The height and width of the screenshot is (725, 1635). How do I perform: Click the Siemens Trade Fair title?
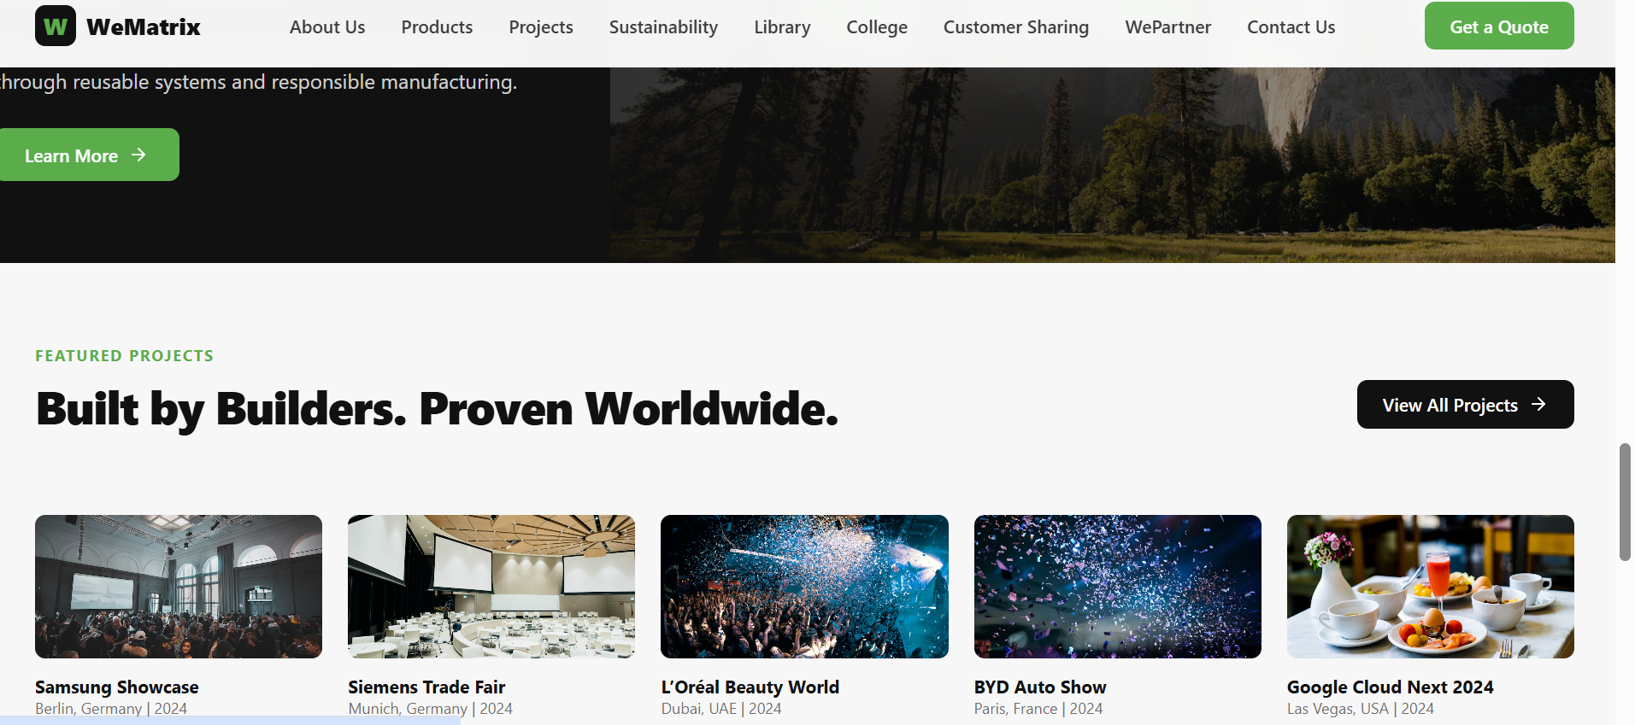pos(426,687)
